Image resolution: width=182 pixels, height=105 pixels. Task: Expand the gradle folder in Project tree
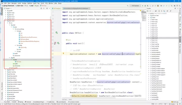coord(6,11)
